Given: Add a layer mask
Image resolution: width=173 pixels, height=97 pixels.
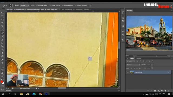Looking at the screenshot, I should click(x=155, y=91).
